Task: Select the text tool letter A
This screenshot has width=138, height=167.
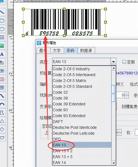Action: pyautogui.click(x=2, y=54)
